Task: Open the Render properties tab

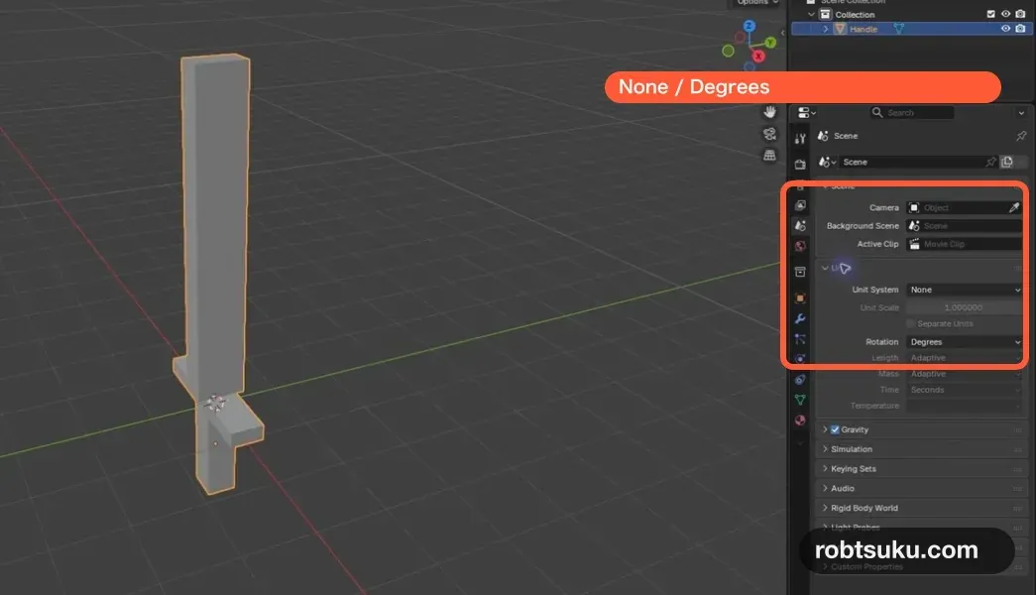Action: (800, 164)
